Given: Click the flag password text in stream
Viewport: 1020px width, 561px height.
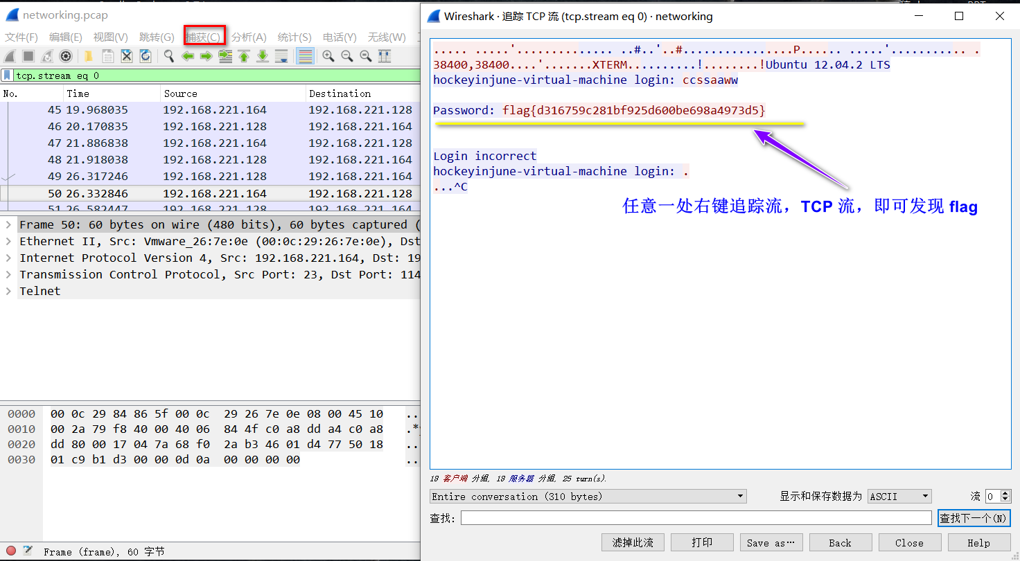Looking at the screenshot, I should 634,110.
